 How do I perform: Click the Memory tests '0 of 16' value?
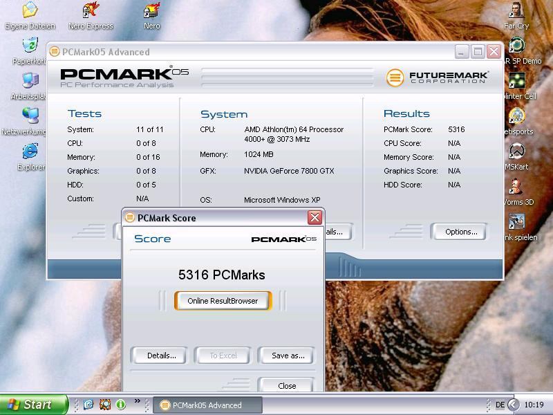coord(148,157)
